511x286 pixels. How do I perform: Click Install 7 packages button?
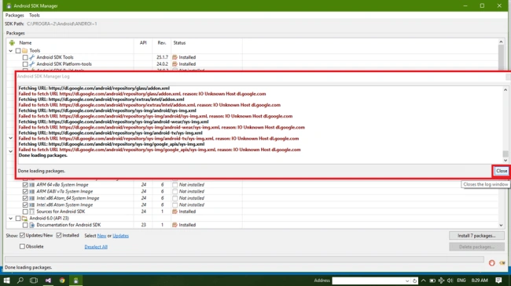click(476, 236)
